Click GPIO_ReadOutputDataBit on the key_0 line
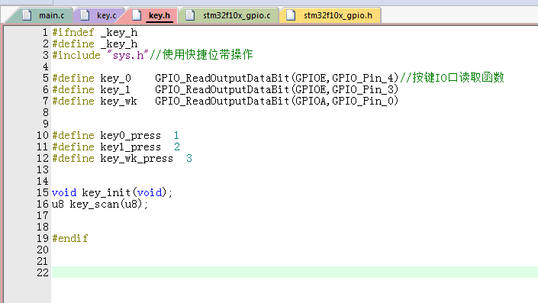The width and height of the screenshot is (538, 303). click(x=222, y=79)
